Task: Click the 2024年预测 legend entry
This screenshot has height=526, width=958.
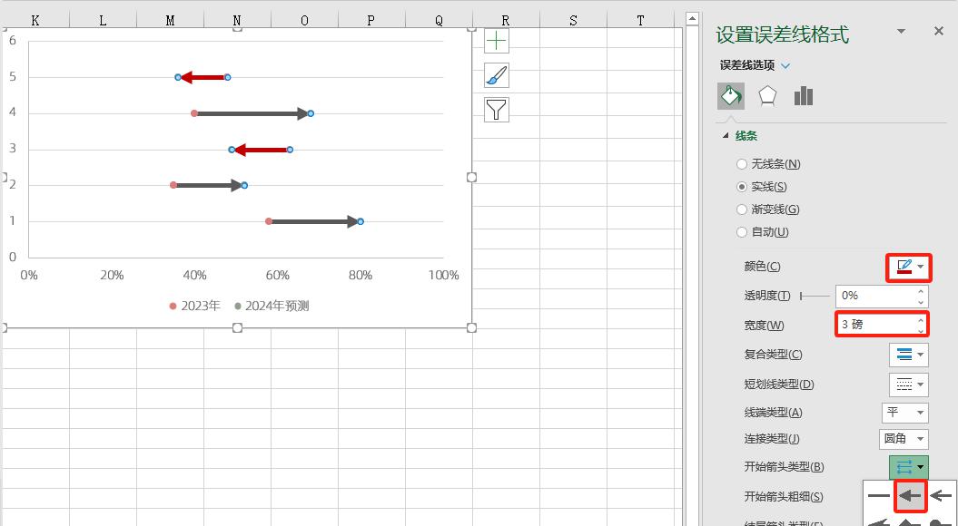Action: [272, 306]
